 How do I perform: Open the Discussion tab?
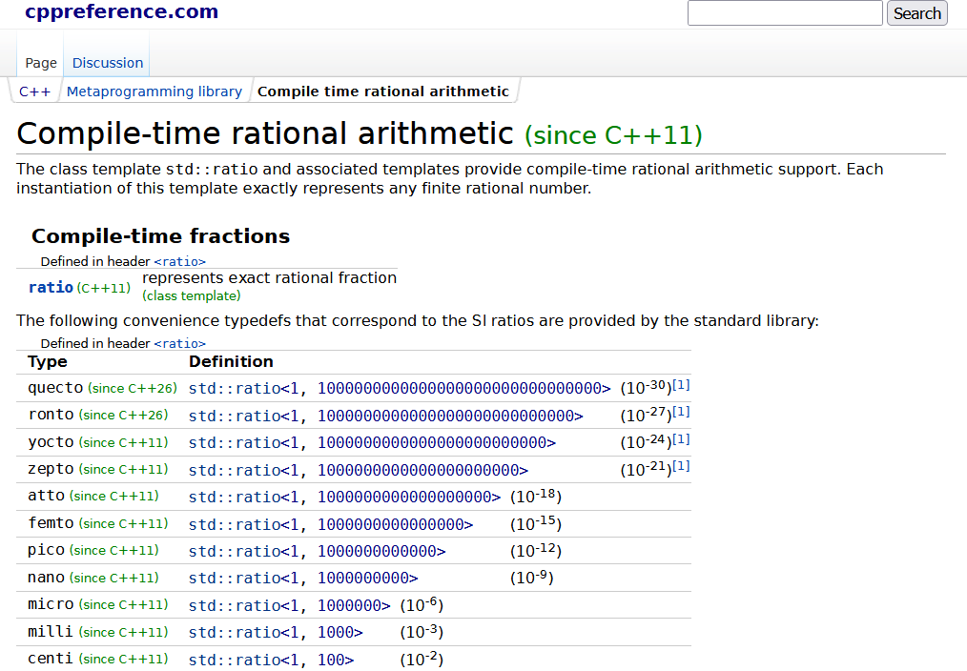(x=108, y=63)
